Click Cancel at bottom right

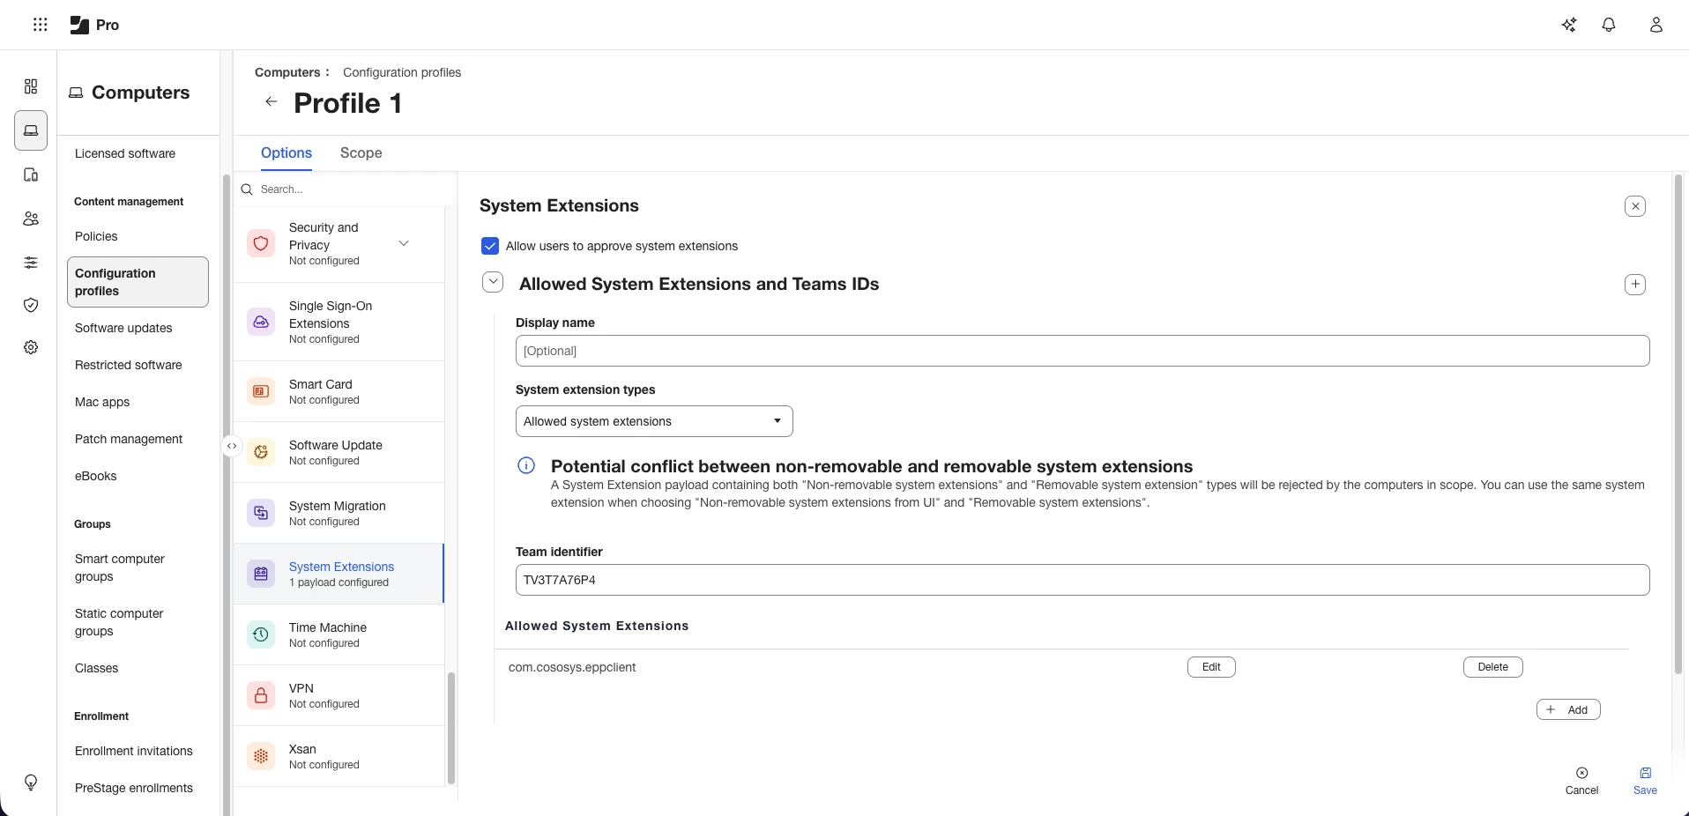[1581, 781]
